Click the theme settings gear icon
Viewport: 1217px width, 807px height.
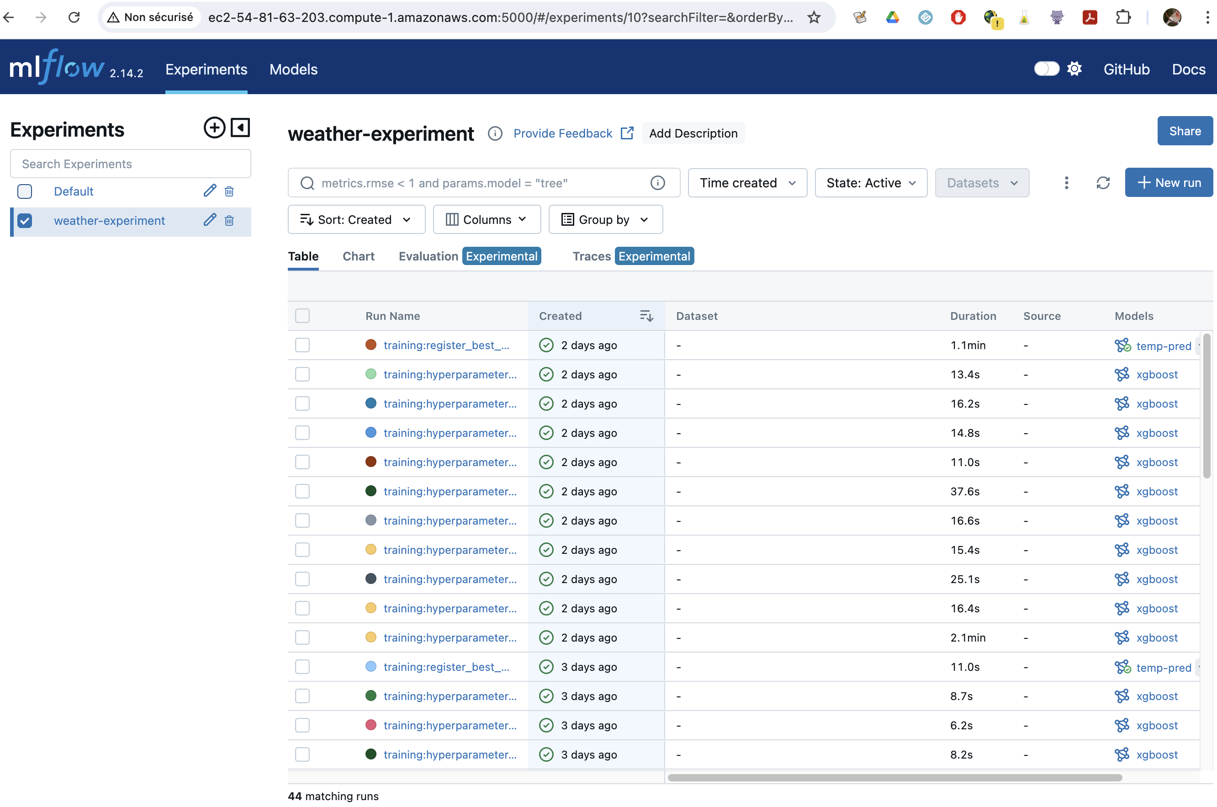pyautogui.click(x=1074, y=69)
